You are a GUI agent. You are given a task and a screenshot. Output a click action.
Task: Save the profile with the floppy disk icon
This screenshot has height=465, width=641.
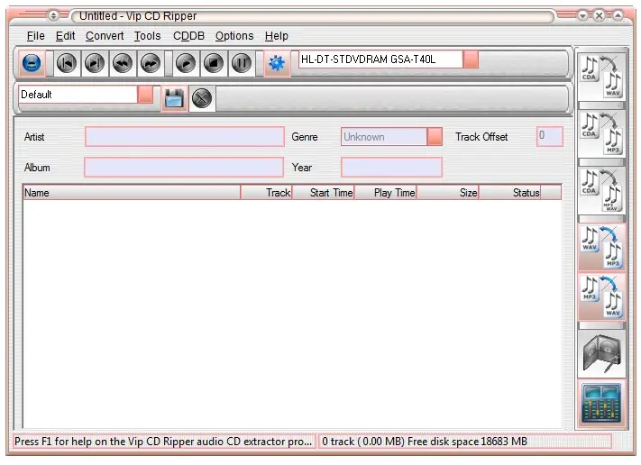pyautogui.click(x=174, y=98)
